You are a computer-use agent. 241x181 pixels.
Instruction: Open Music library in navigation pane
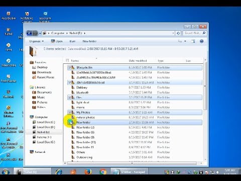(41, 98)
